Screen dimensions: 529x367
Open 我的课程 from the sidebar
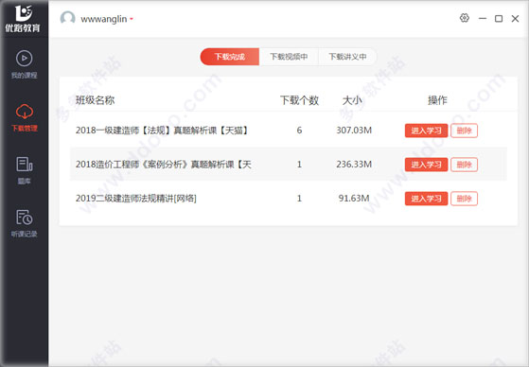click(24, 64)
